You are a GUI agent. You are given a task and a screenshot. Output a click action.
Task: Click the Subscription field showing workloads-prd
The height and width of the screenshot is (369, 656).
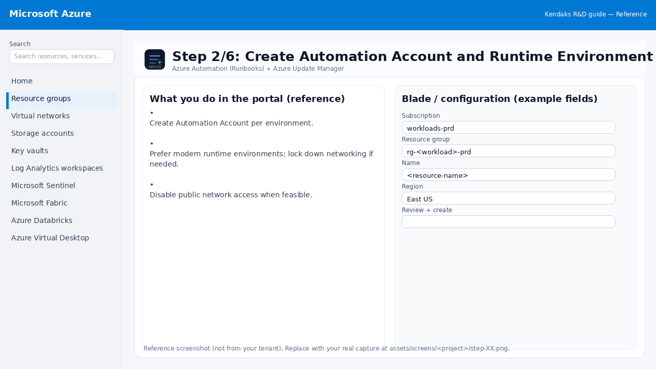point(508,128)
